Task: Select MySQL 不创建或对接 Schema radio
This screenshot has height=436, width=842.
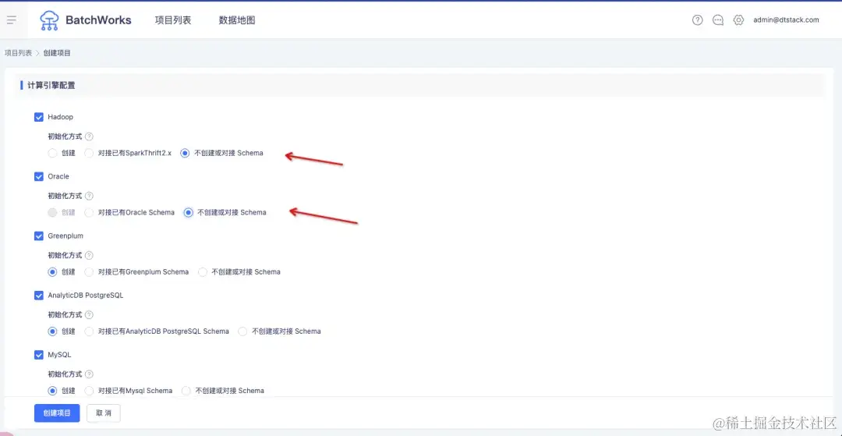Action: click(x=186, y=391)
